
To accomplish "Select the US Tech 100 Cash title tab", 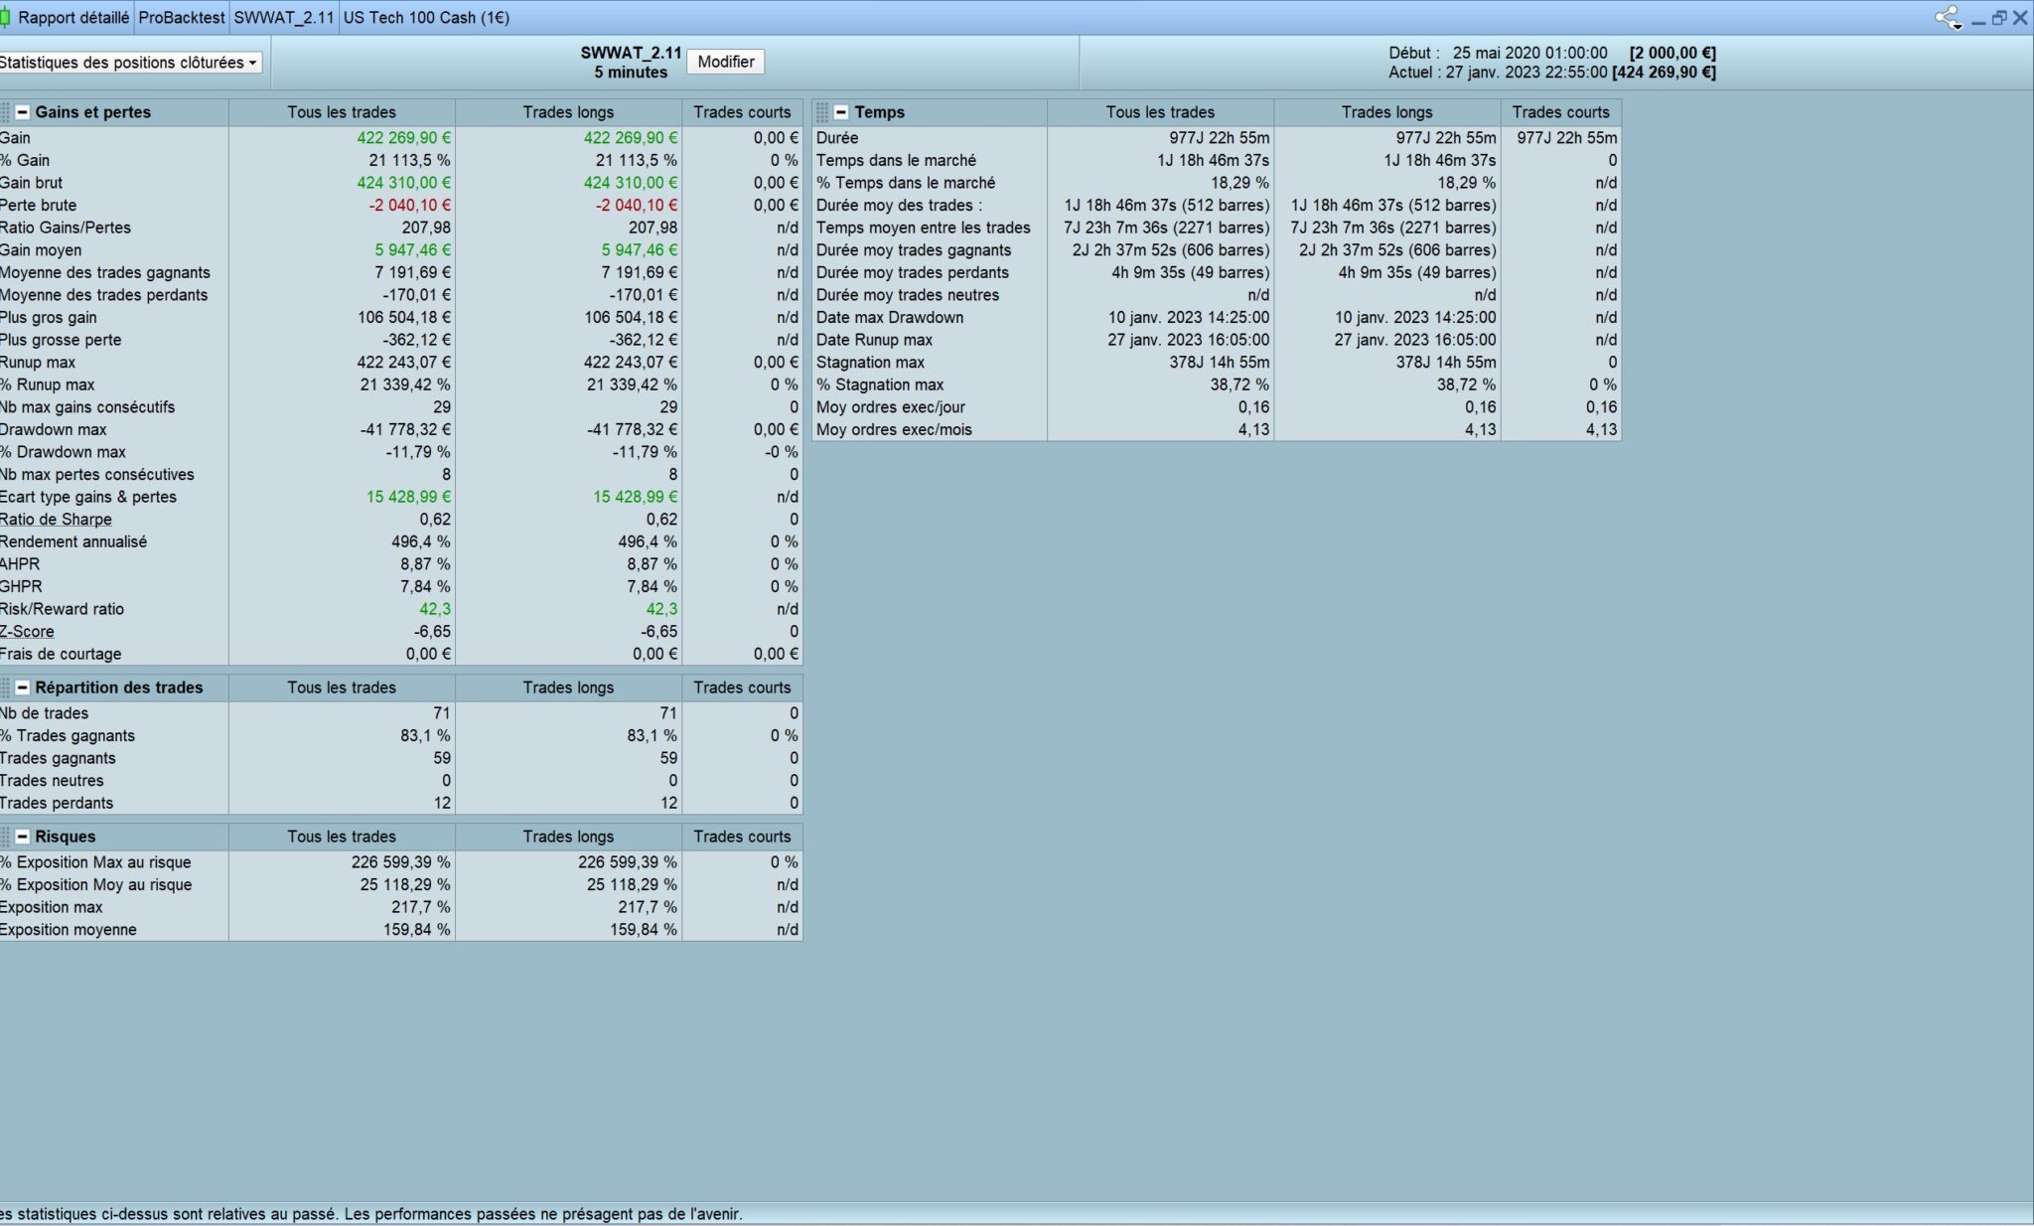I will [x=426, y=18].
